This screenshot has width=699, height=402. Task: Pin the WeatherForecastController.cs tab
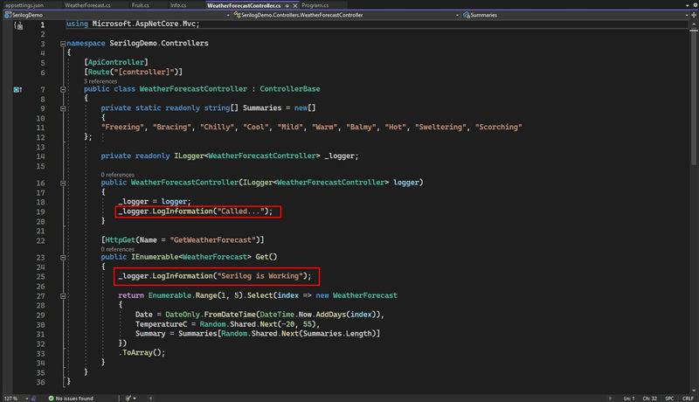click(x=287, y=6)
